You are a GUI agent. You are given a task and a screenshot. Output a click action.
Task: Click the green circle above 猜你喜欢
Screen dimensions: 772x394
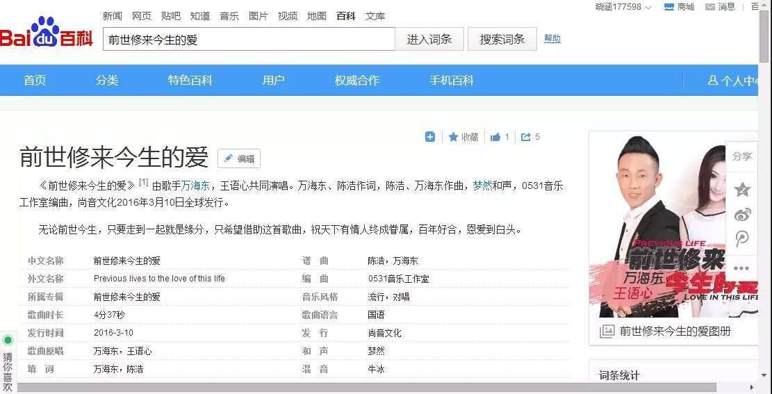click(8, 340)
